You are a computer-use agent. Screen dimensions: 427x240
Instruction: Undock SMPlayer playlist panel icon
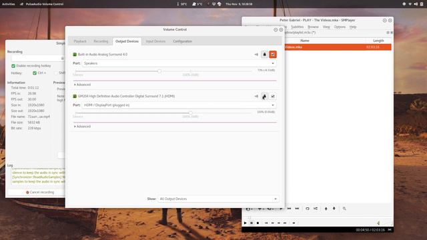click(388, 33)
